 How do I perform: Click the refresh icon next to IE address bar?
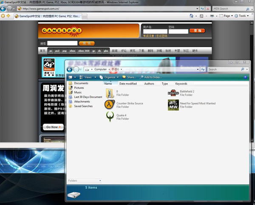tap(202, 9)
